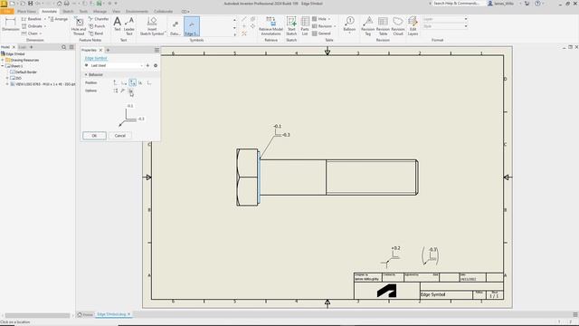This screenshot has height=326, width=579.
Task: Click OK in Edge Symbol properties
Action: pos(94,136)
